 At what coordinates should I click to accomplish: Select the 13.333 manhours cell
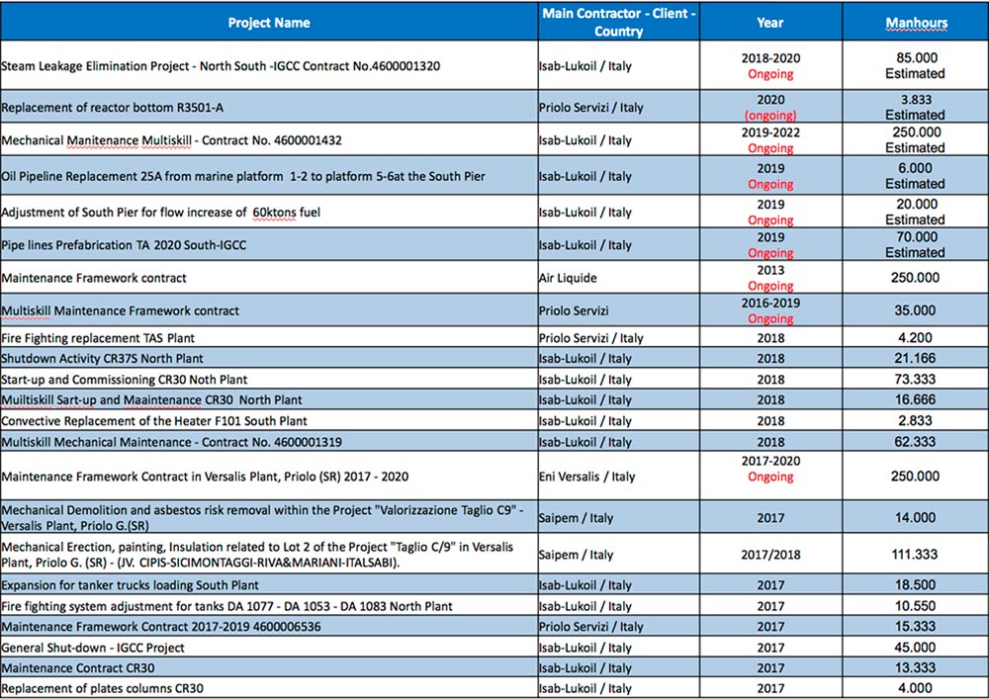pyautogui.click(x=916, y=666)
